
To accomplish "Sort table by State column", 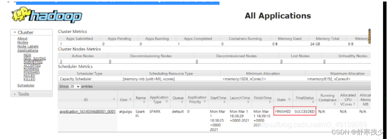I will [283, 99].
